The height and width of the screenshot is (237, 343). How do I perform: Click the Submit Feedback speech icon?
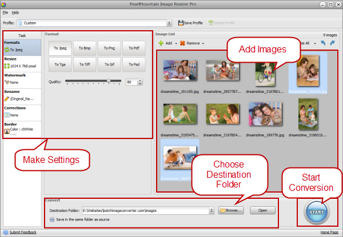pos(6,232)
